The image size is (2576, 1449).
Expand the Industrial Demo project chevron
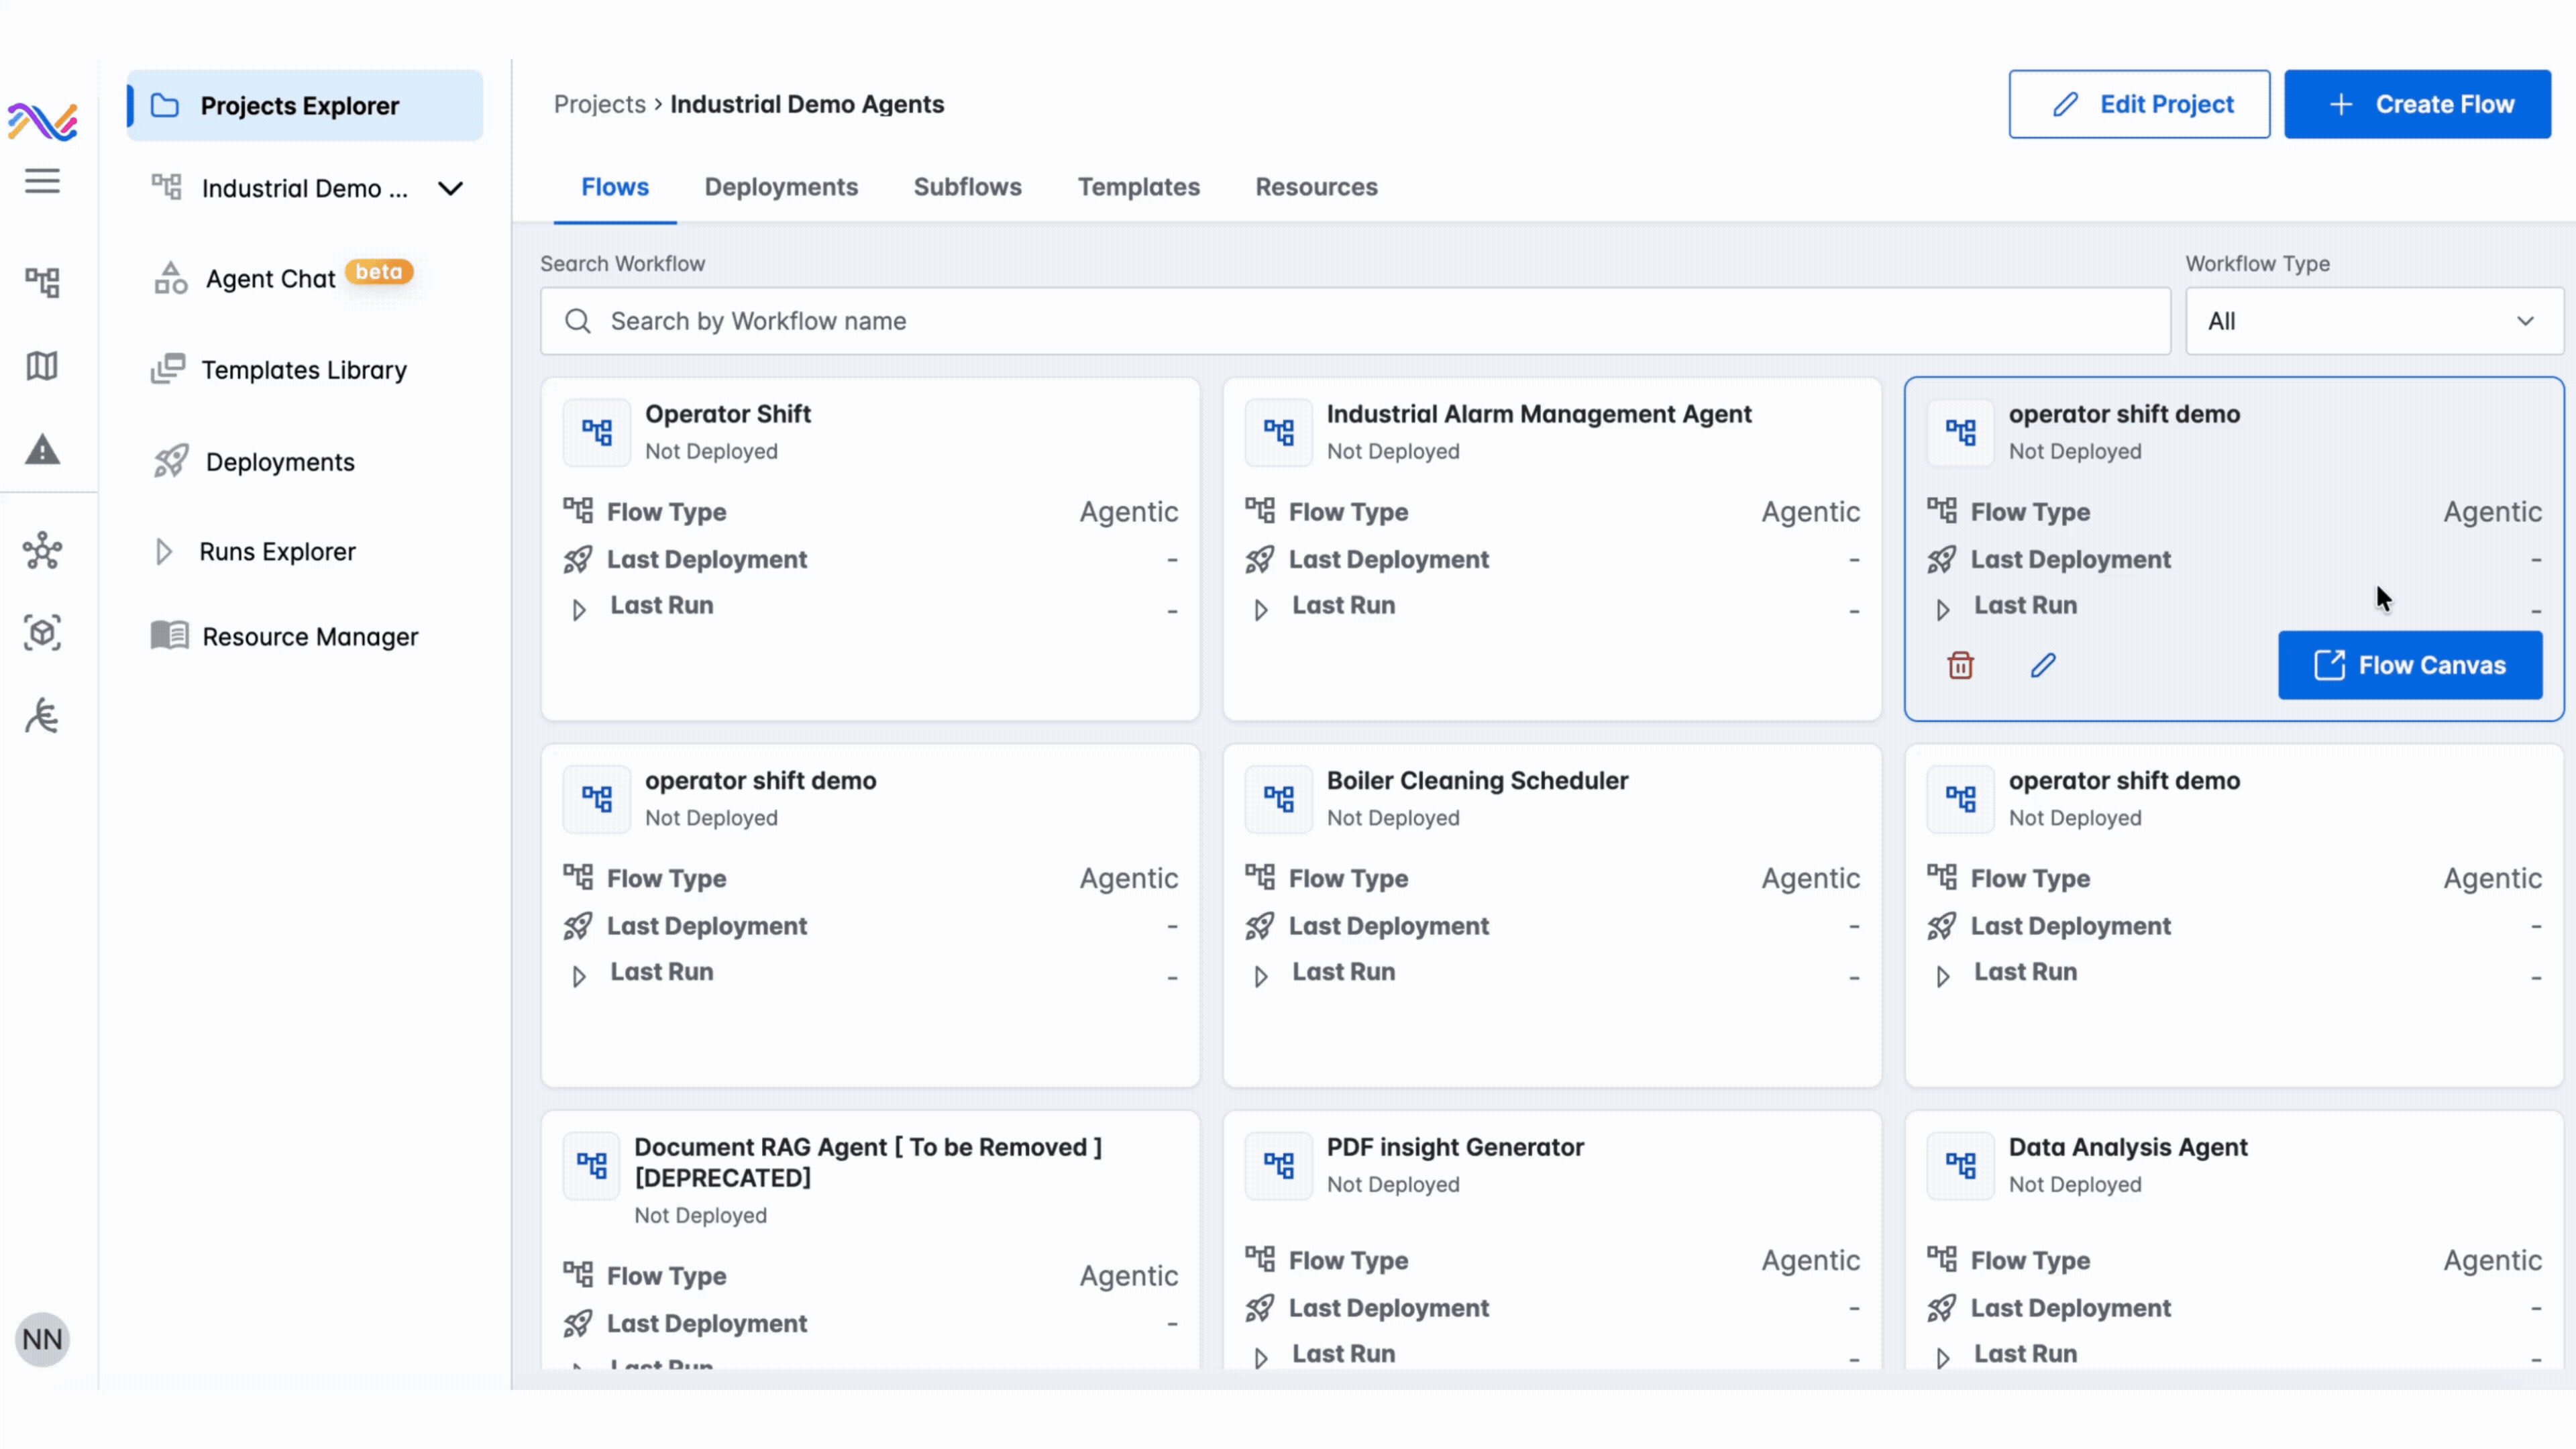pyautogui.click(x=451, y=188)
